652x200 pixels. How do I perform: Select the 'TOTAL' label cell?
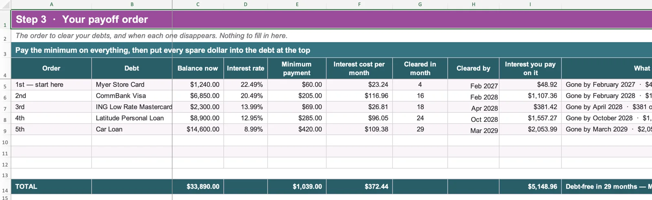coord(51,187)
